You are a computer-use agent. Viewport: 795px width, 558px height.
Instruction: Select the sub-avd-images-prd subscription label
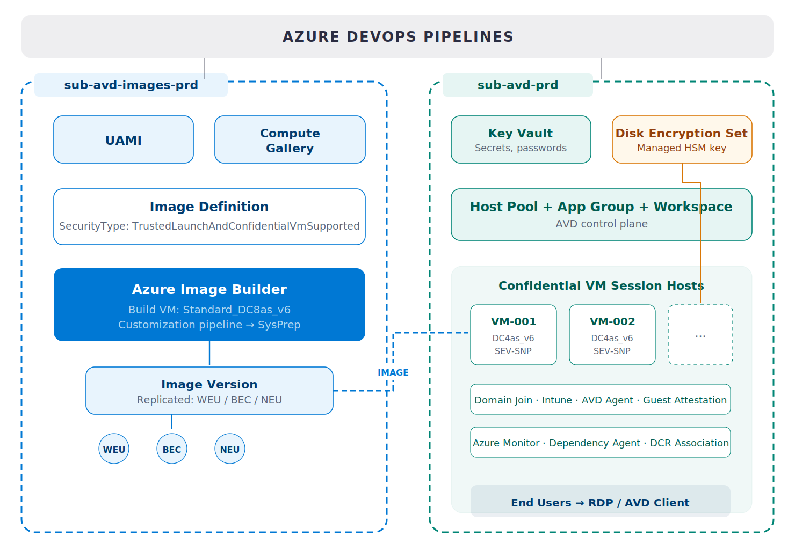point(131,85)
